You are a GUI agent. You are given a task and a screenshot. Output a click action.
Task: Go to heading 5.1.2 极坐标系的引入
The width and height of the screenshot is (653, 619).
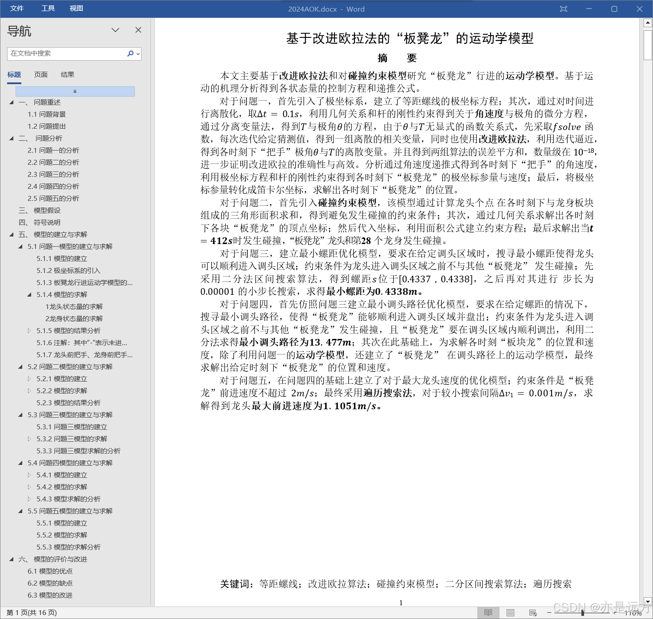(69, 271)
